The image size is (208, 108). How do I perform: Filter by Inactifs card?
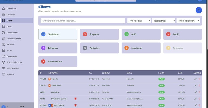point(183,34)
